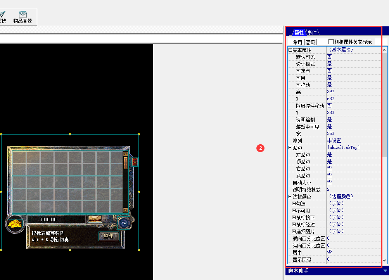Image resolution: width=389 pixels, height=280 pixels.
Task: Click the 可拖动 property row
Action: [x=334, y=85]
